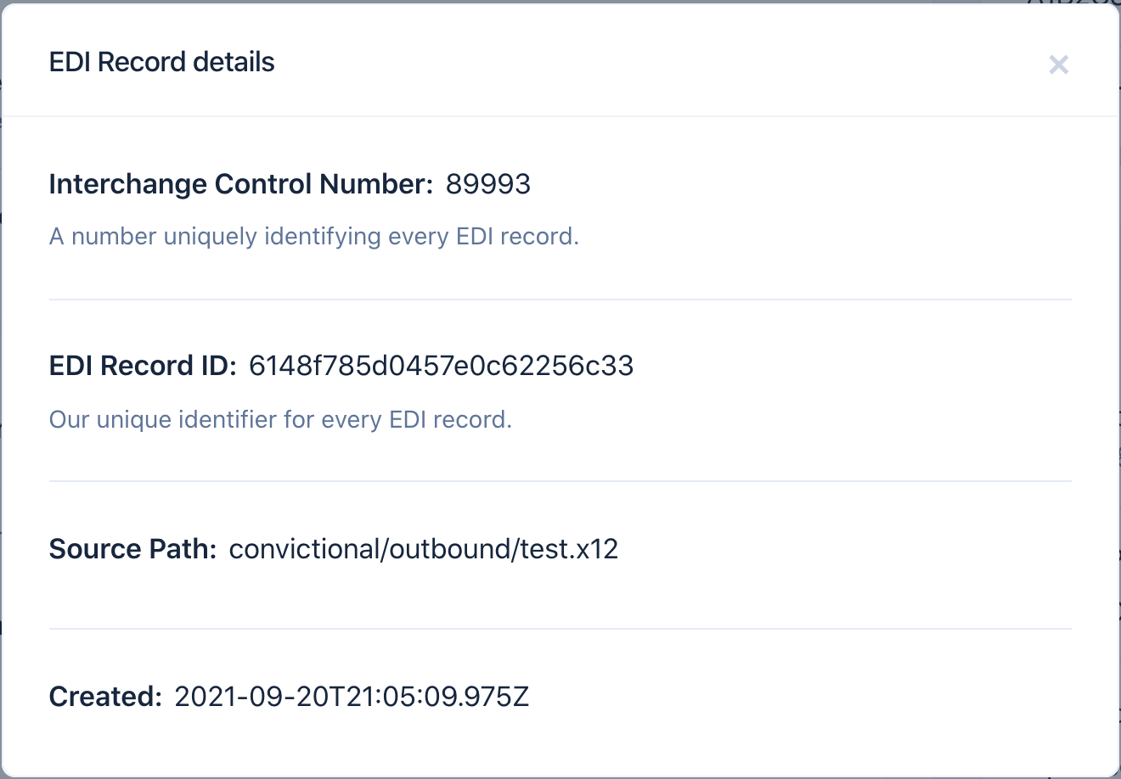Click divider above the Created row
This screenshot has width=1121, height=779.
(x=560, y=629)
